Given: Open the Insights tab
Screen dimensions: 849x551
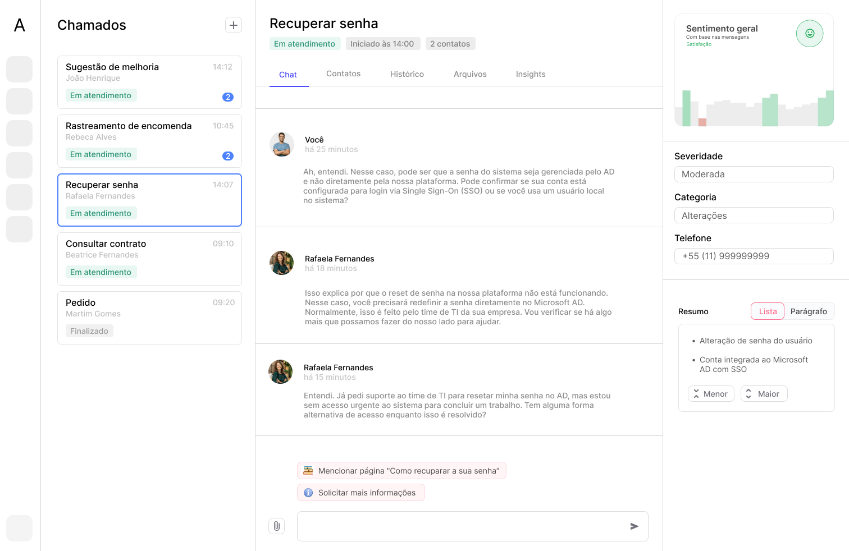Looking at the screenshot, I should point(530,74).
